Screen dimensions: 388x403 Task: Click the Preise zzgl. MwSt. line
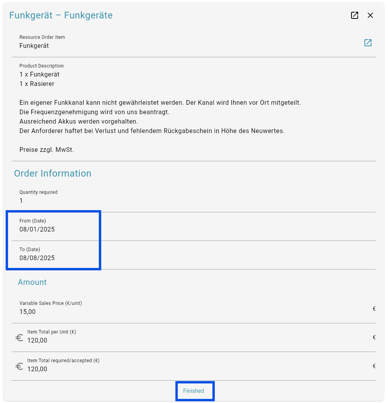47,150
